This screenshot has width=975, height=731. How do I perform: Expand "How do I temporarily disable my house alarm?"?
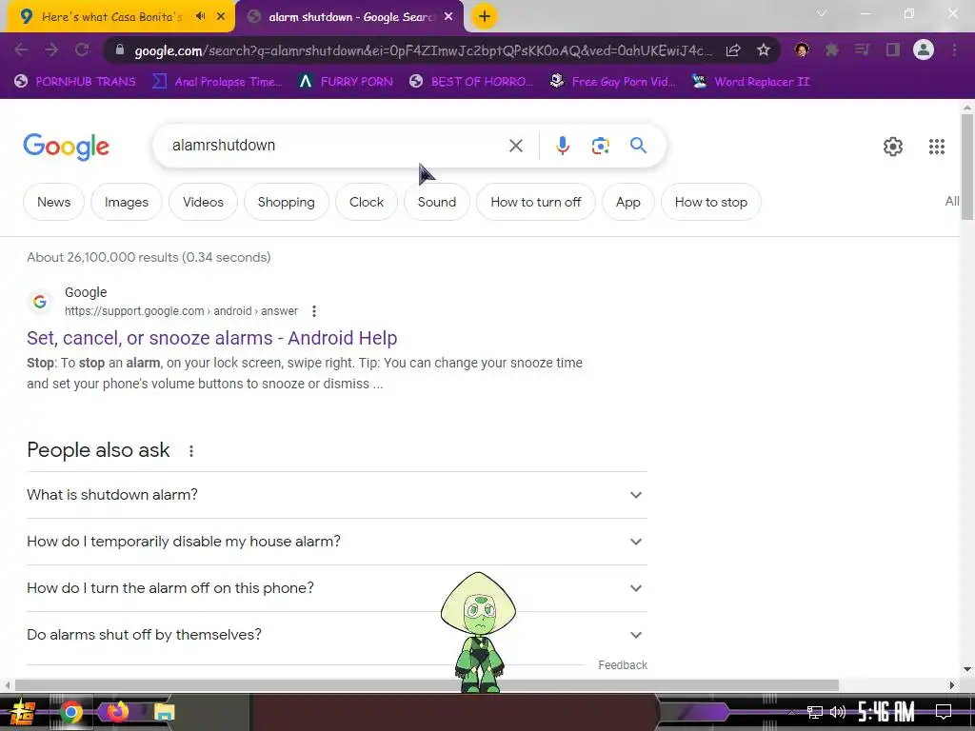(x=337, y=542)
